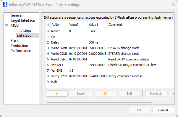Image resolution: width=178 pixels, height=117 pixels.
Task: Click the Action column header
Action: 59,25
